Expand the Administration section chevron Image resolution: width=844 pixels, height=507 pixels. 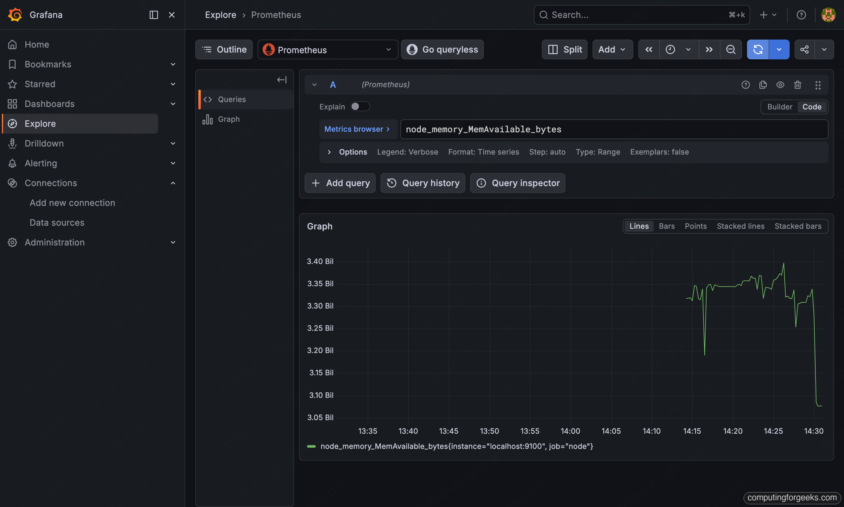click(173, 243)
